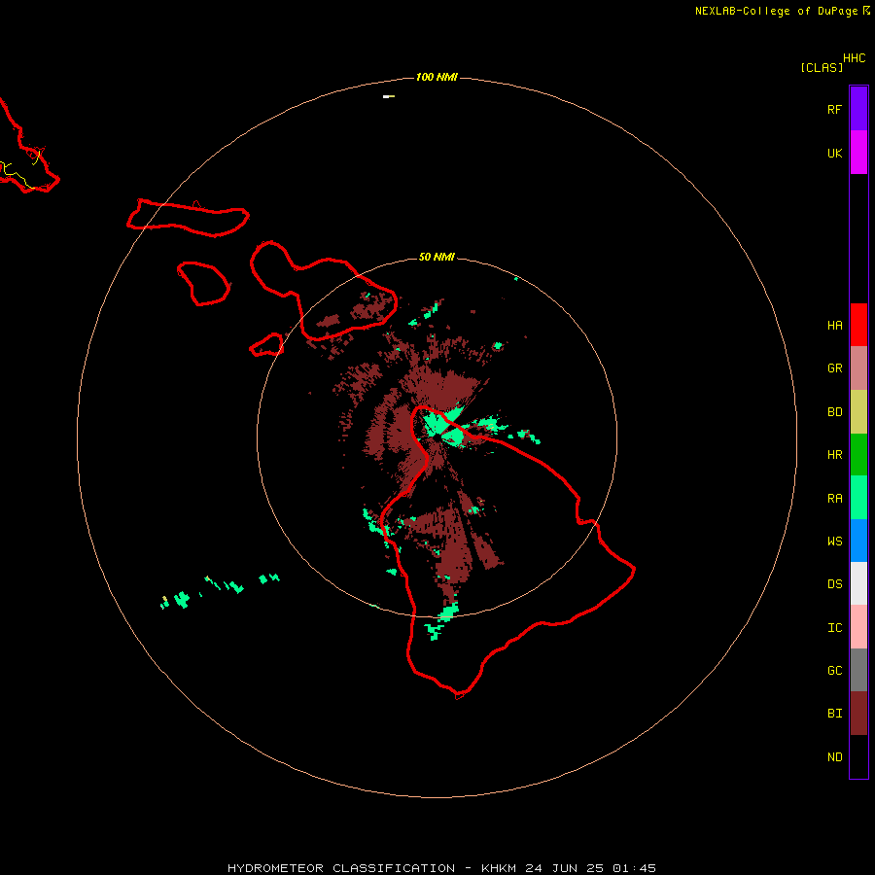Click the BD legend label
The width and height of the screenshot is (875, 875).
tap(834, 412)
